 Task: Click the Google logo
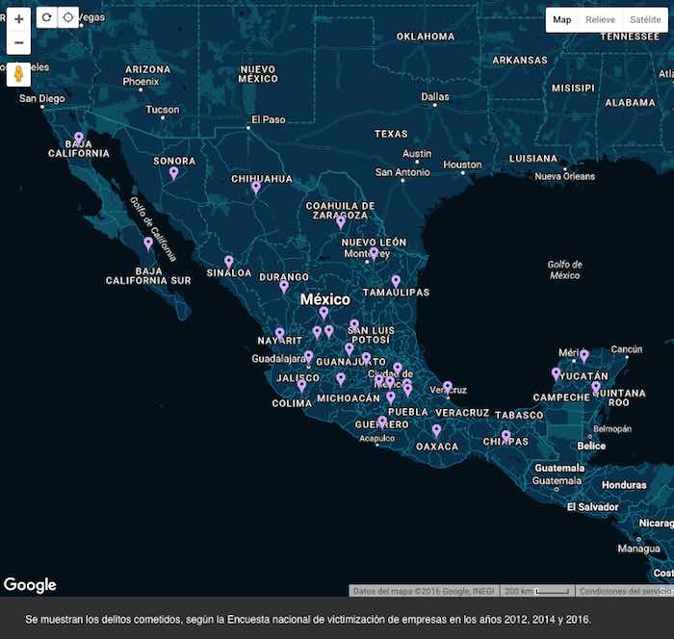[30, 585]
